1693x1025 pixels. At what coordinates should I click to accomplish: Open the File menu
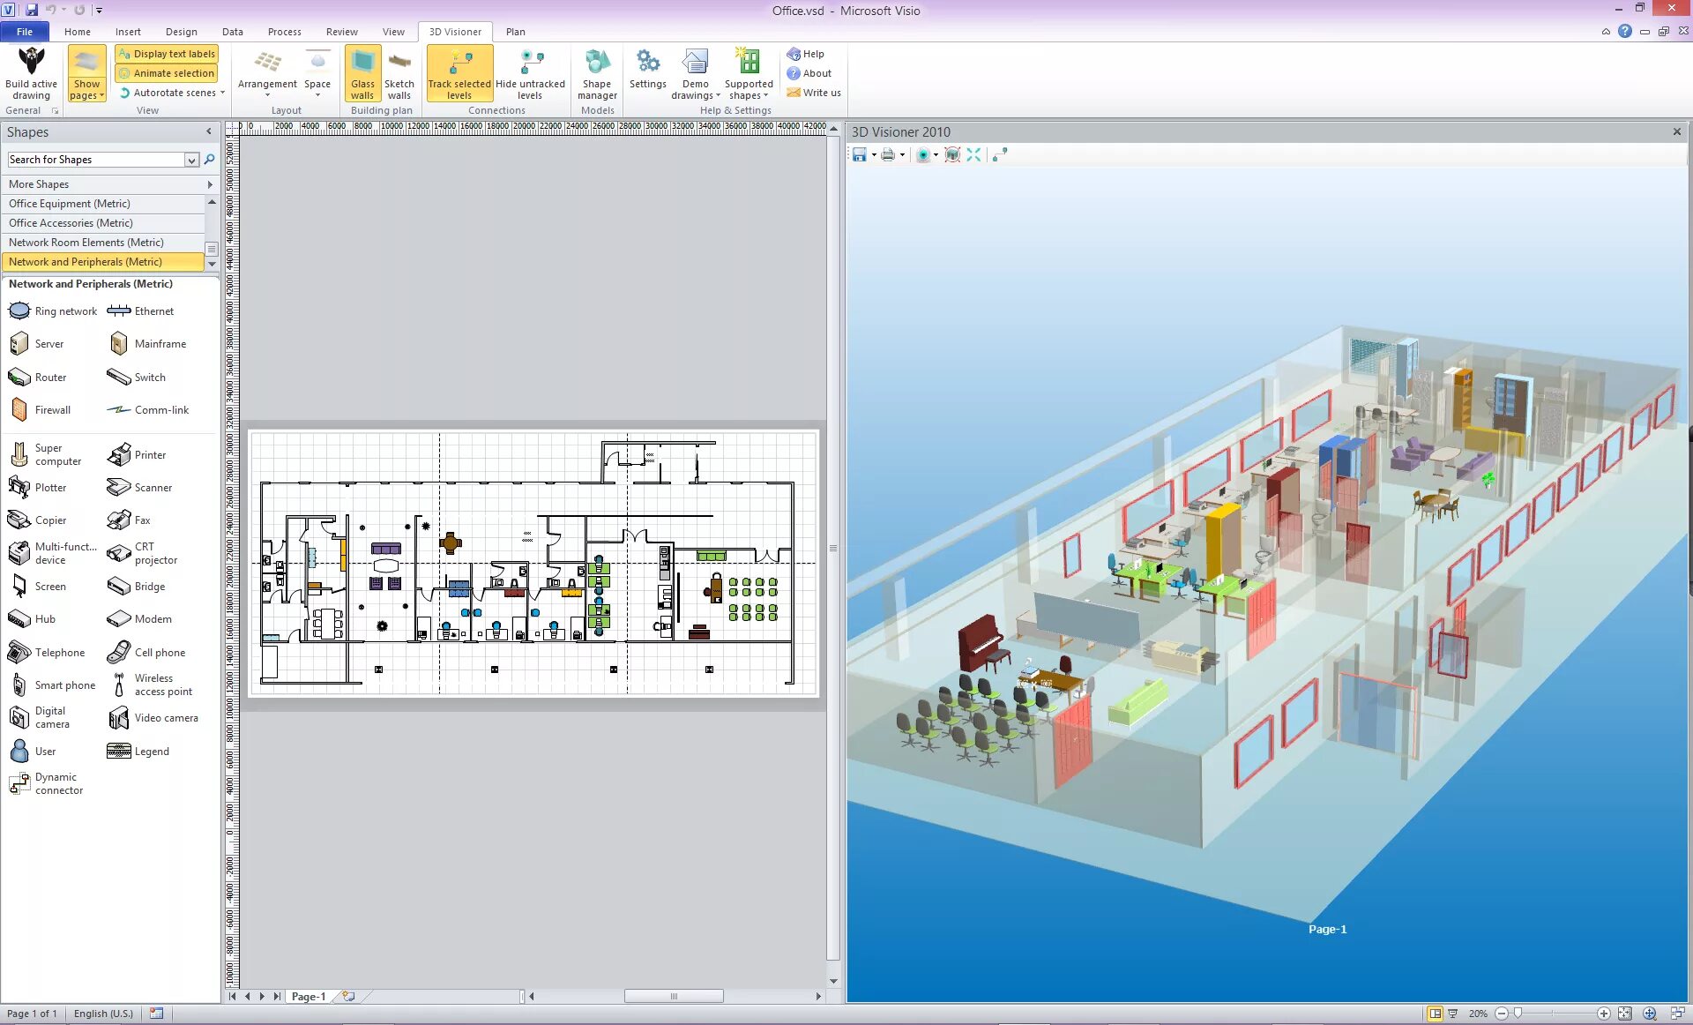point(25,32)
